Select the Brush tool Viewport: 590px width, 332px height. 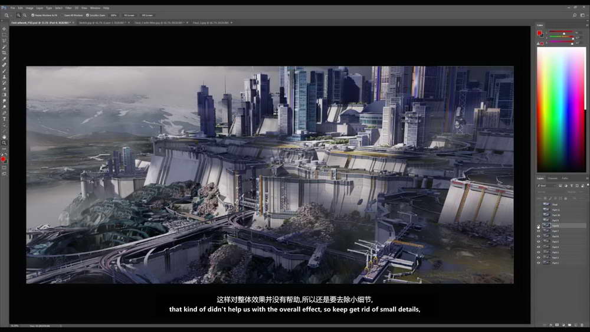[x=4, y=71]
